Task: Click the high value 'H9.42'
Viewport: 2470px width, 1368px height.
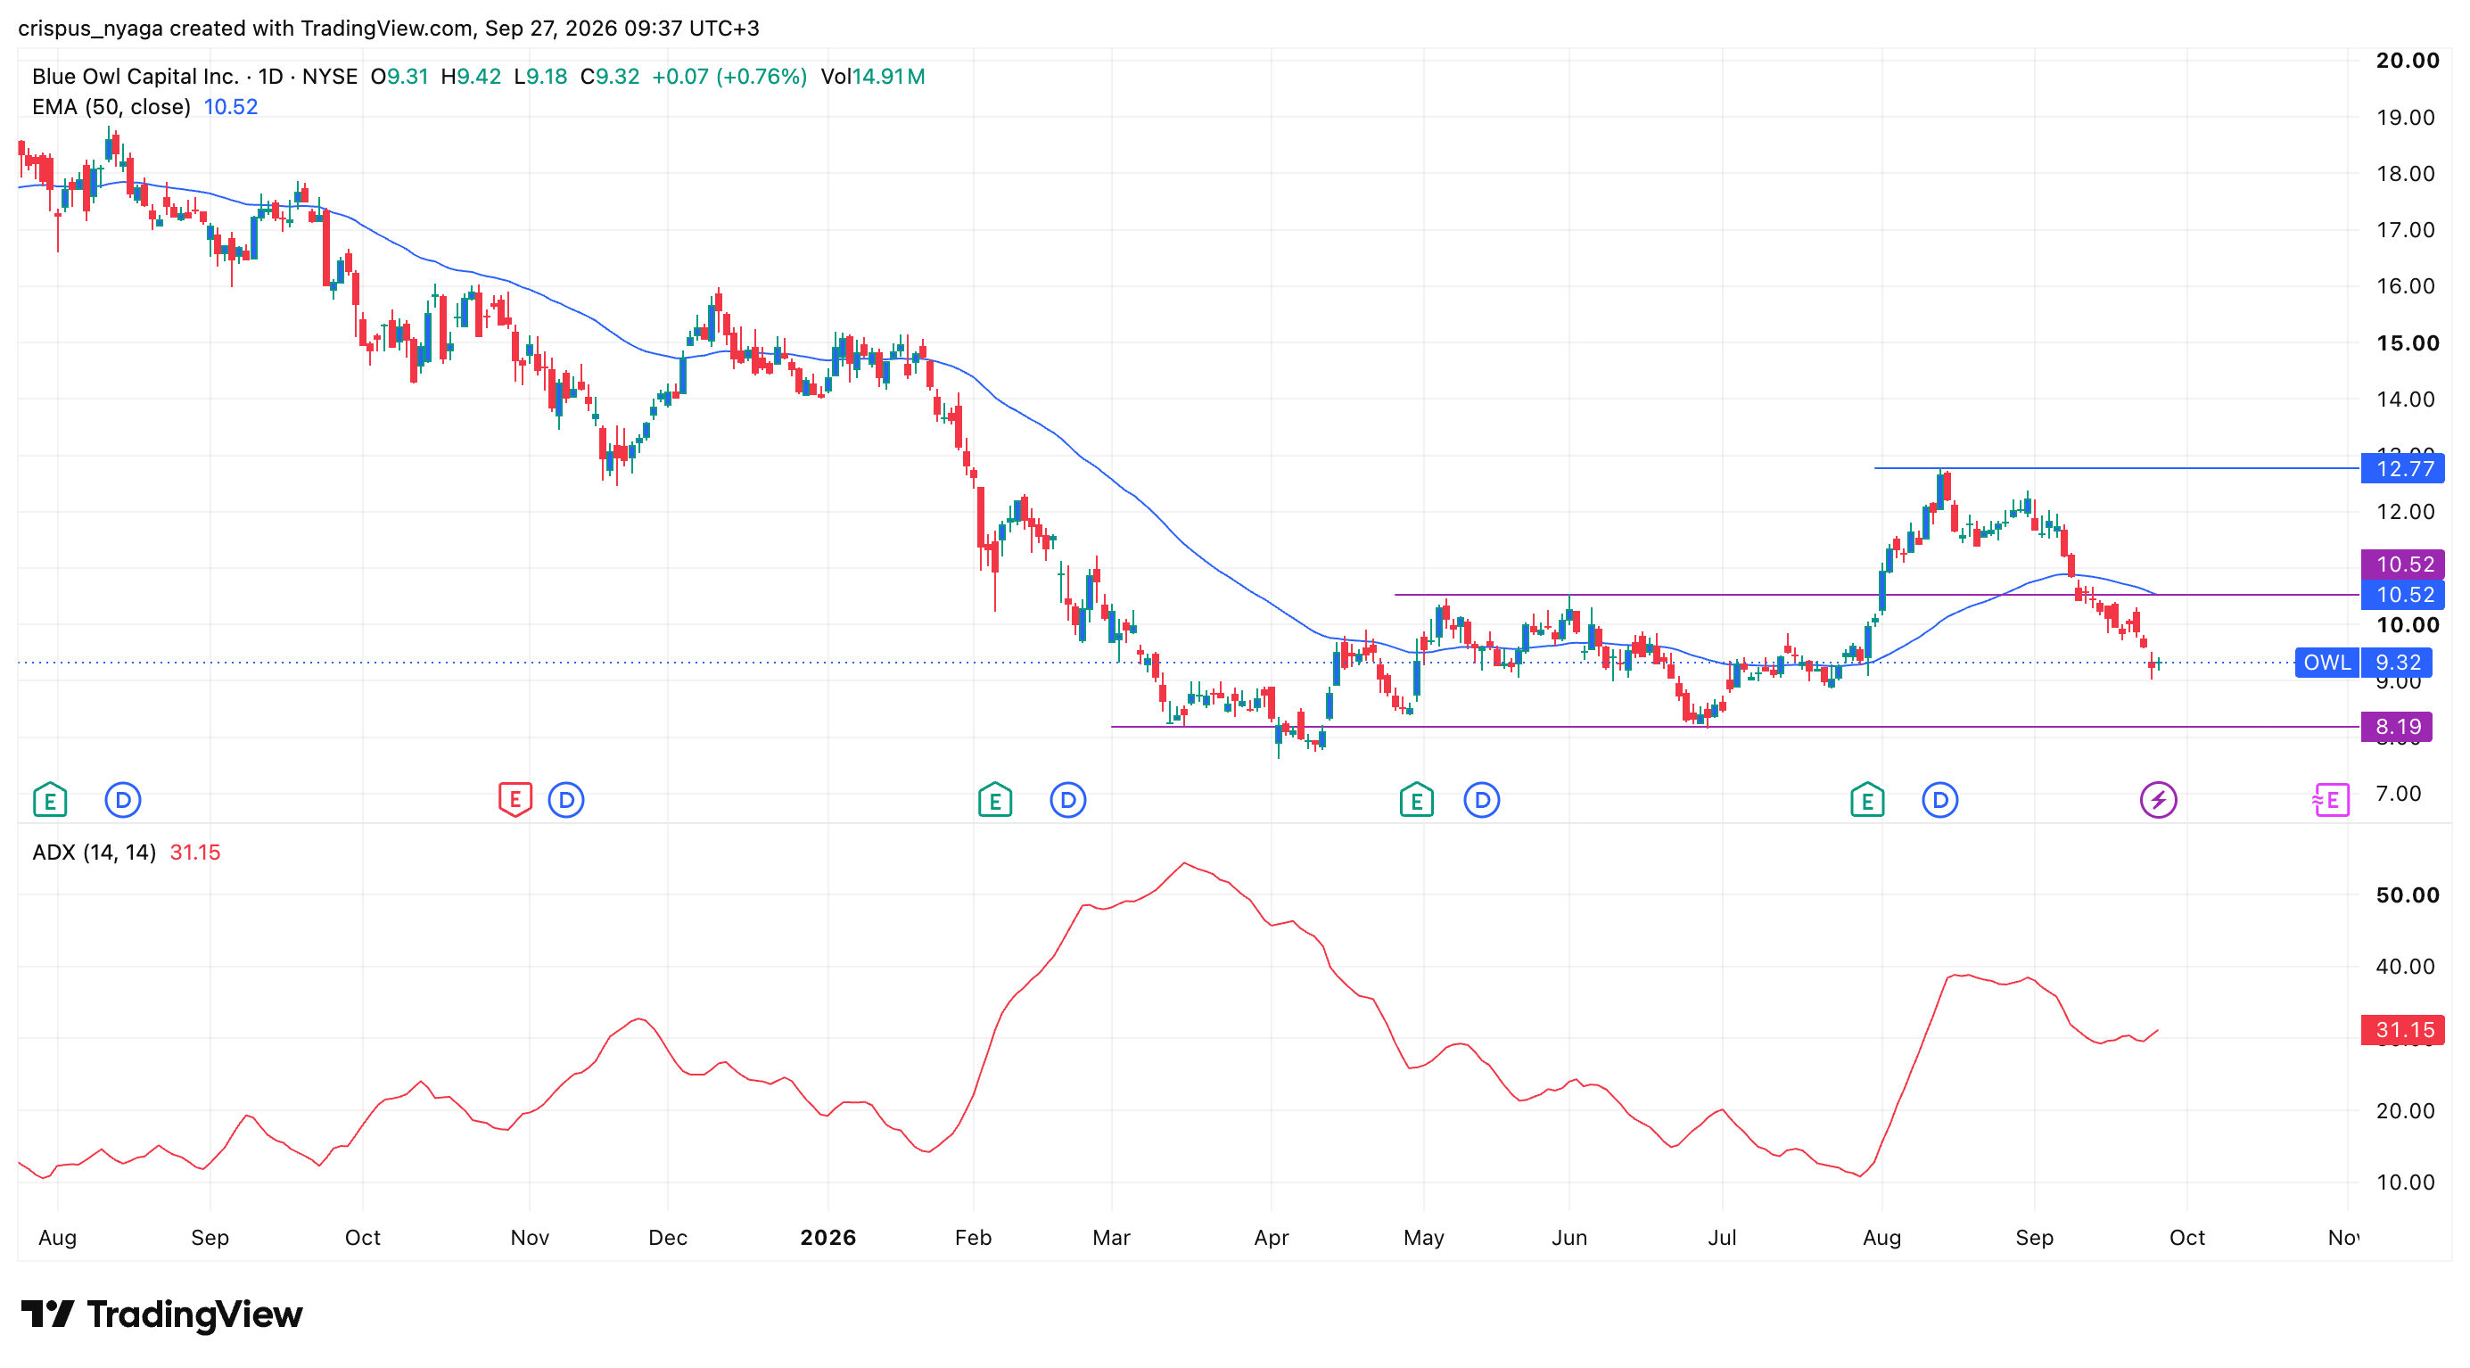Action: click(x=471, y=77)
